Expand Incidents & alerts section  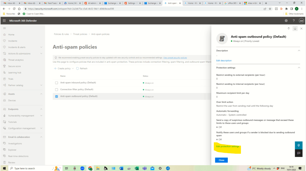(41, 47)
